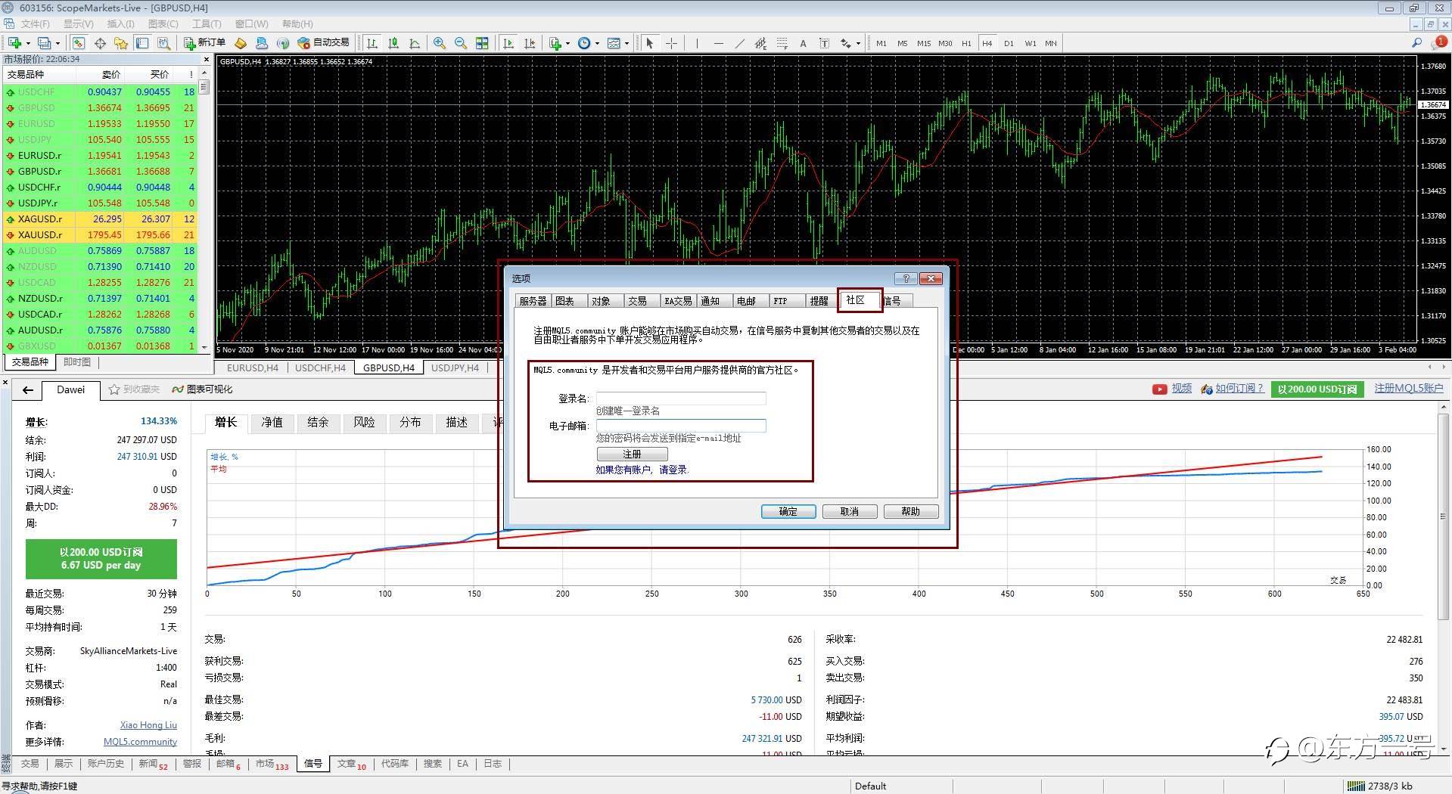This screenshot has height=794, width=1452.
Task: Switch timeframe to M30
Action: pos(945,43)
